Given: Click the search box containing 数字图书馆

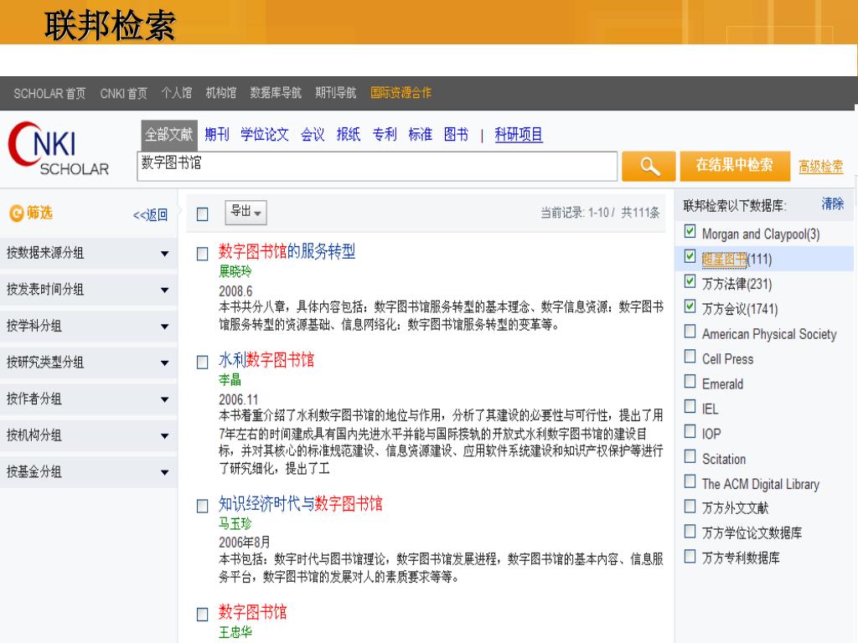Looking at the screenshot, I should point(377,167).
